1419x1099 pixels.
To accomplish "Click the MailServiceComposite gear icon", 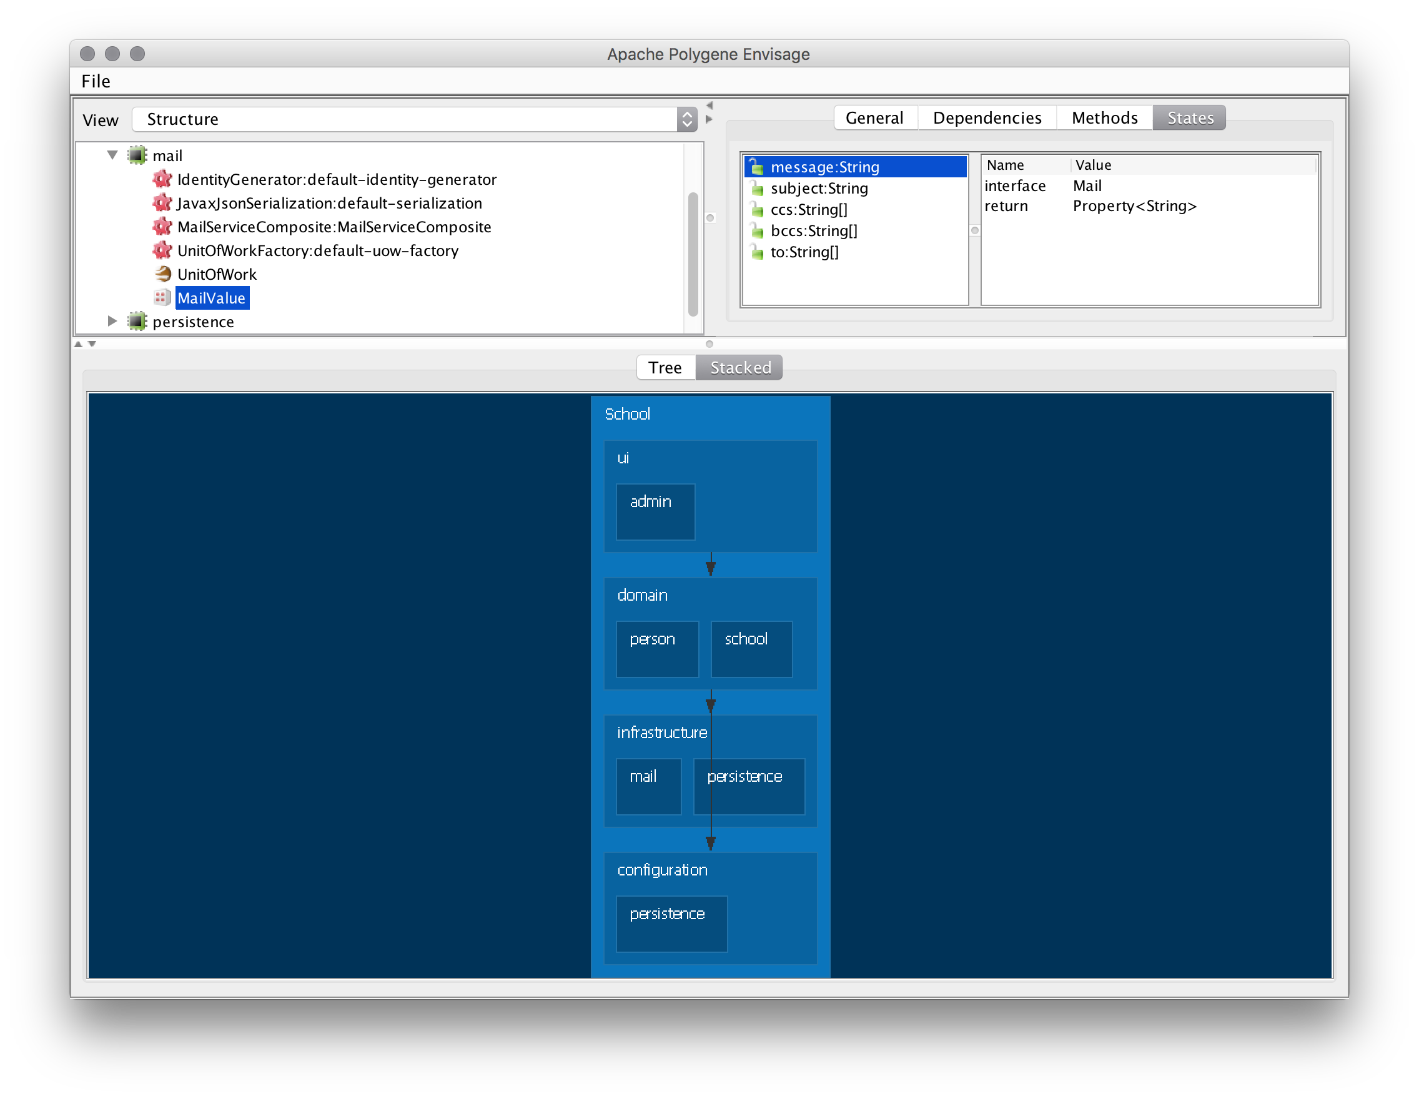I will coord(162,227).
